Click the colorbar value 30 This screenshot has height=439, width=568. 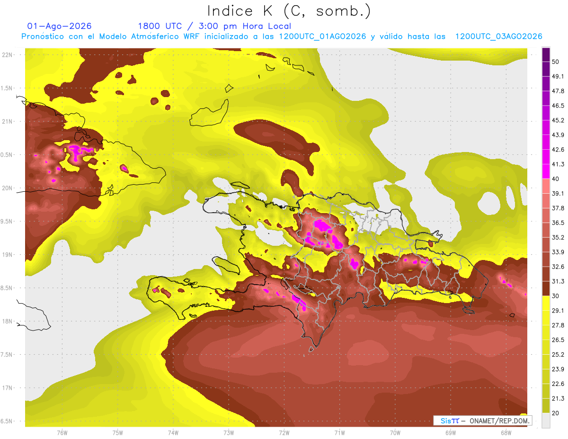click(556, 296)
